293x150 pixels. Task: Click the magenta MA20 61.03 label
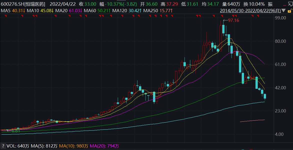(69, 11)
